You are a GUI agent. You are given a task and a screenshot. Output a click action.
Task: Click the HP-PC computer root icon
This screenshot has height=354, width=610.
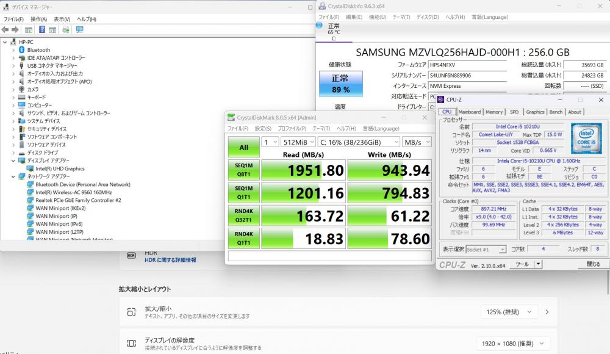[x=13, y=42]
